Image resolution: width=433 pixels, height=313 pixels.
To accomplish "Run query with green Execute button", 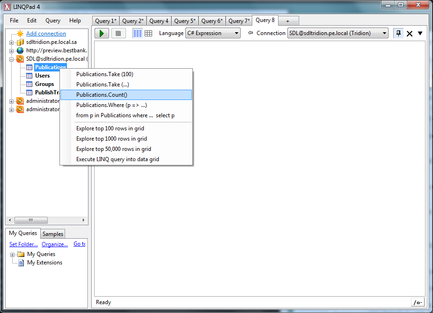I will [102, 33].
